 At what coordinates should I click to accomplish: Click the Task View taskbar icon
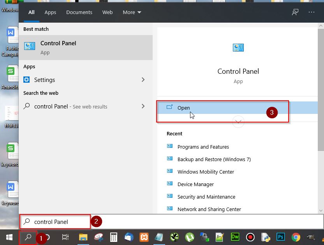click(65, 237)
